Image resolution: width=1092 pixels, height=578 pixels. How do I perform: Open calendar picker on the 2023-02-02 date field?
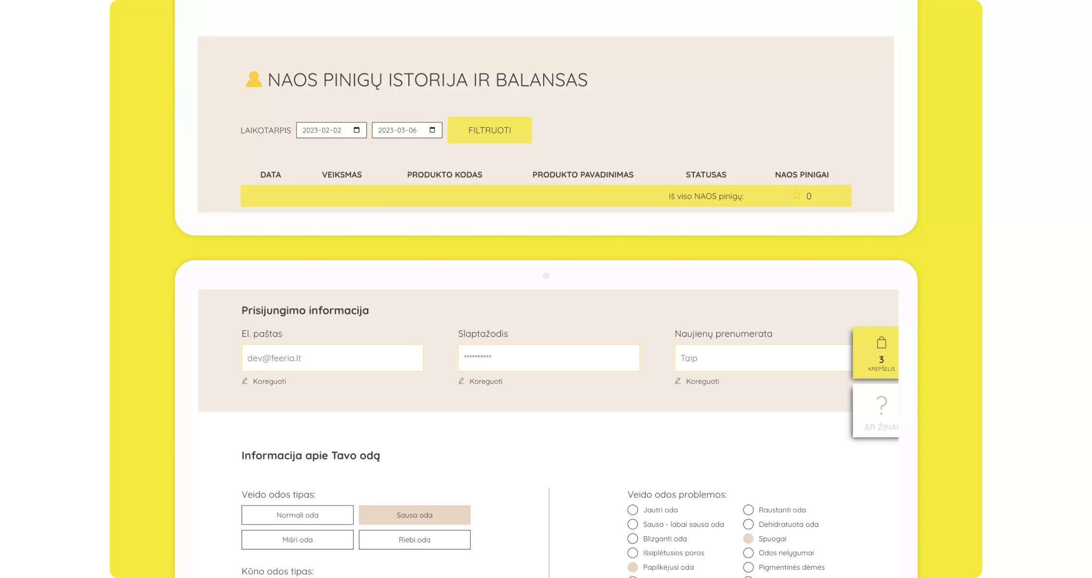coord(357,130)
